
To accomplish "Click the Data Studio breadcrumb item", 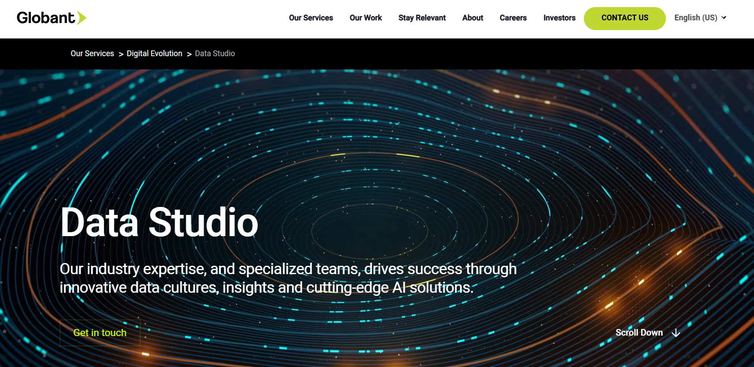I will [x=215, y=54].
